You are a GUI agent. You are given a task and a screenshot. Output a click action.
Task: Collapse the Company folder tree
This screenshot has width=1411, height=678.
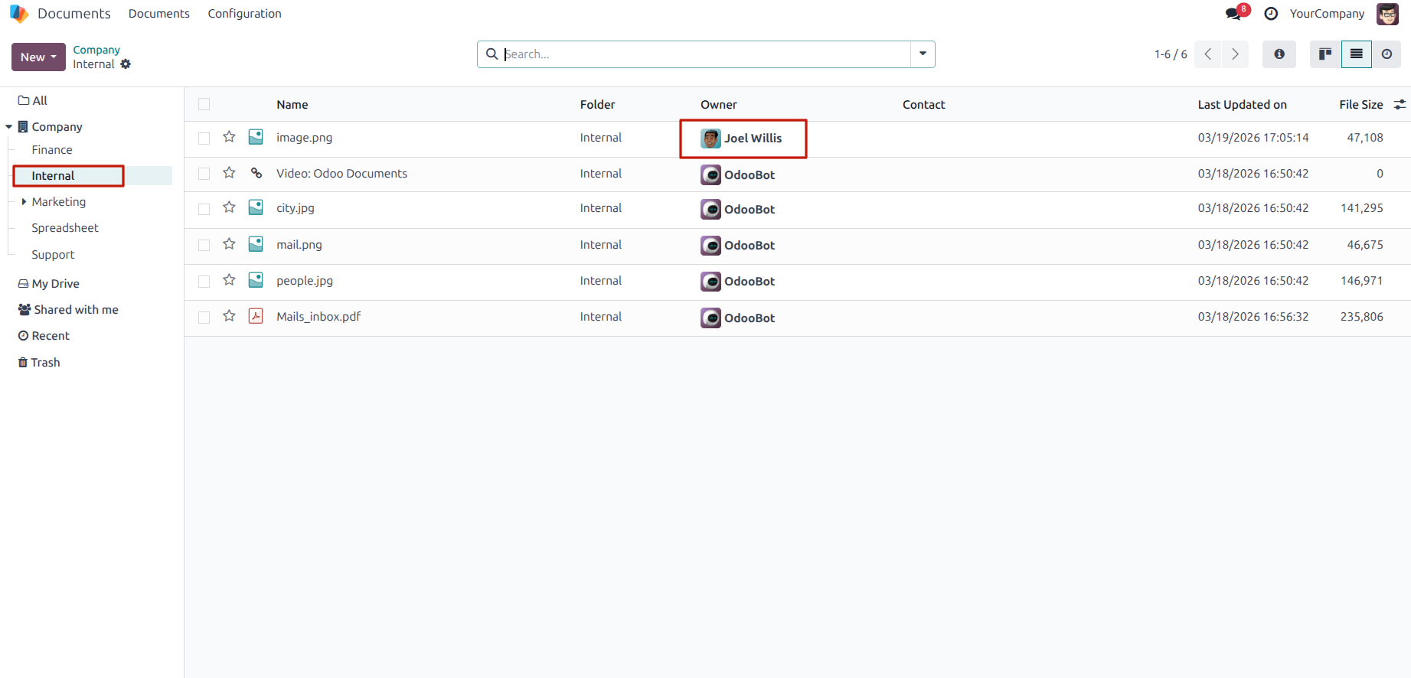pyautogui.click(x=9, y=127)
